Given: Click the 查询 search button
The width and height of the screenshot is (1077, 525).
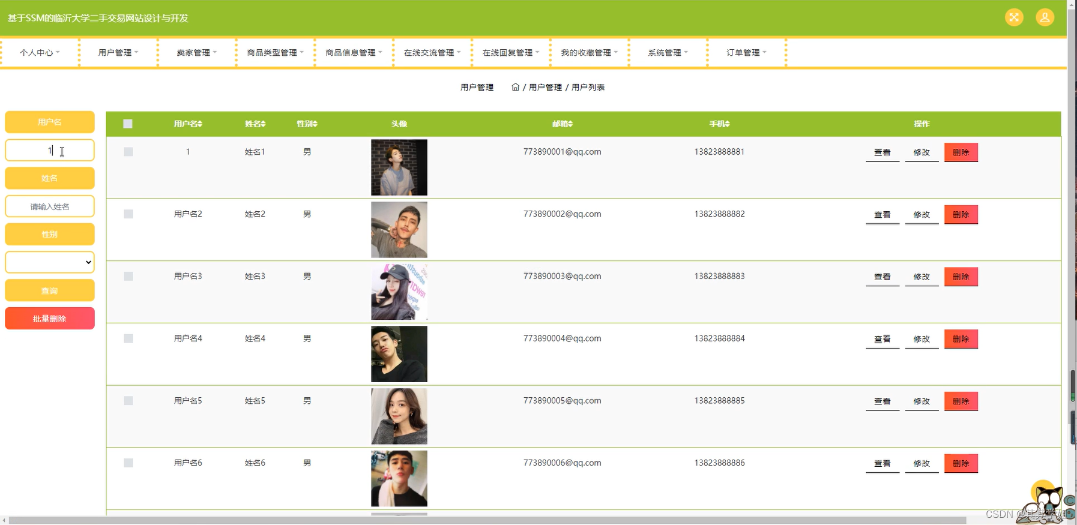Looking at the screenshot, I should coord(50,290).
